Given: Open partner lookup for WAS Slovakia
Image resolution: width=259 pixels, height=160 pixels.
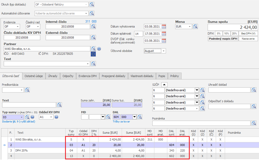Looking at the screenshot, I should (93, 49).
